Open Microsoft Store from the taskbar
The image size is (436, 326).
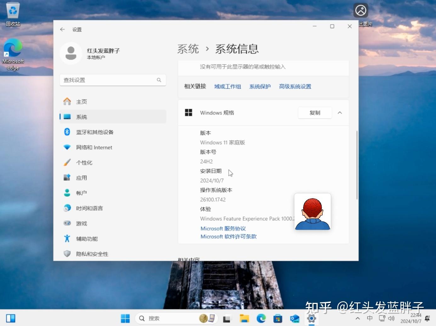click(x=278, y=318)
